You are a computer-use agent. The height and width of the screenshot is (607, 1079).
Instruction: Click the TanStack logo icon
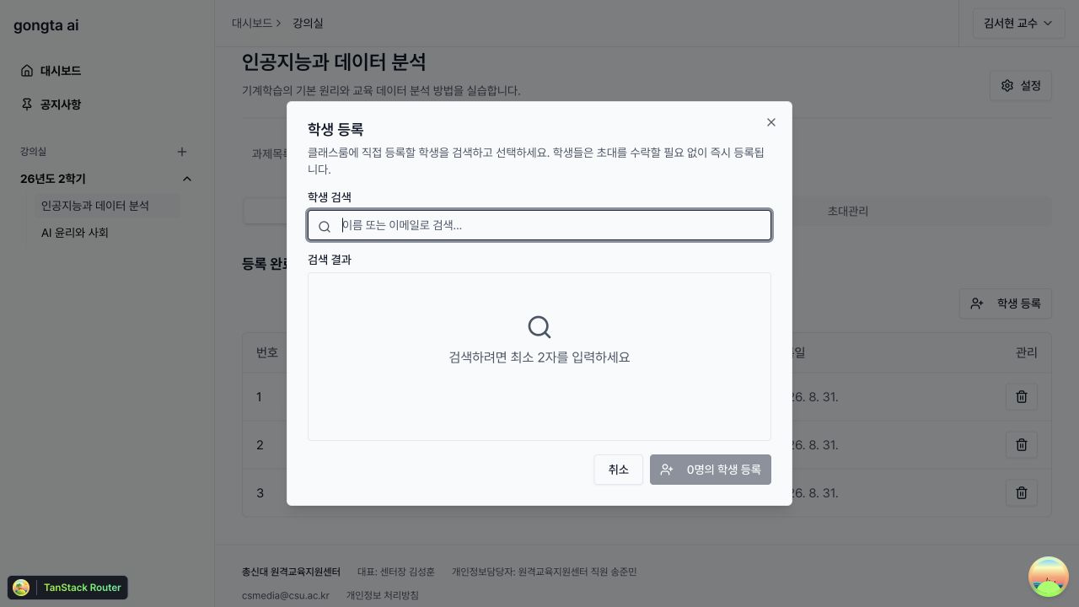[x=21, y=588]
